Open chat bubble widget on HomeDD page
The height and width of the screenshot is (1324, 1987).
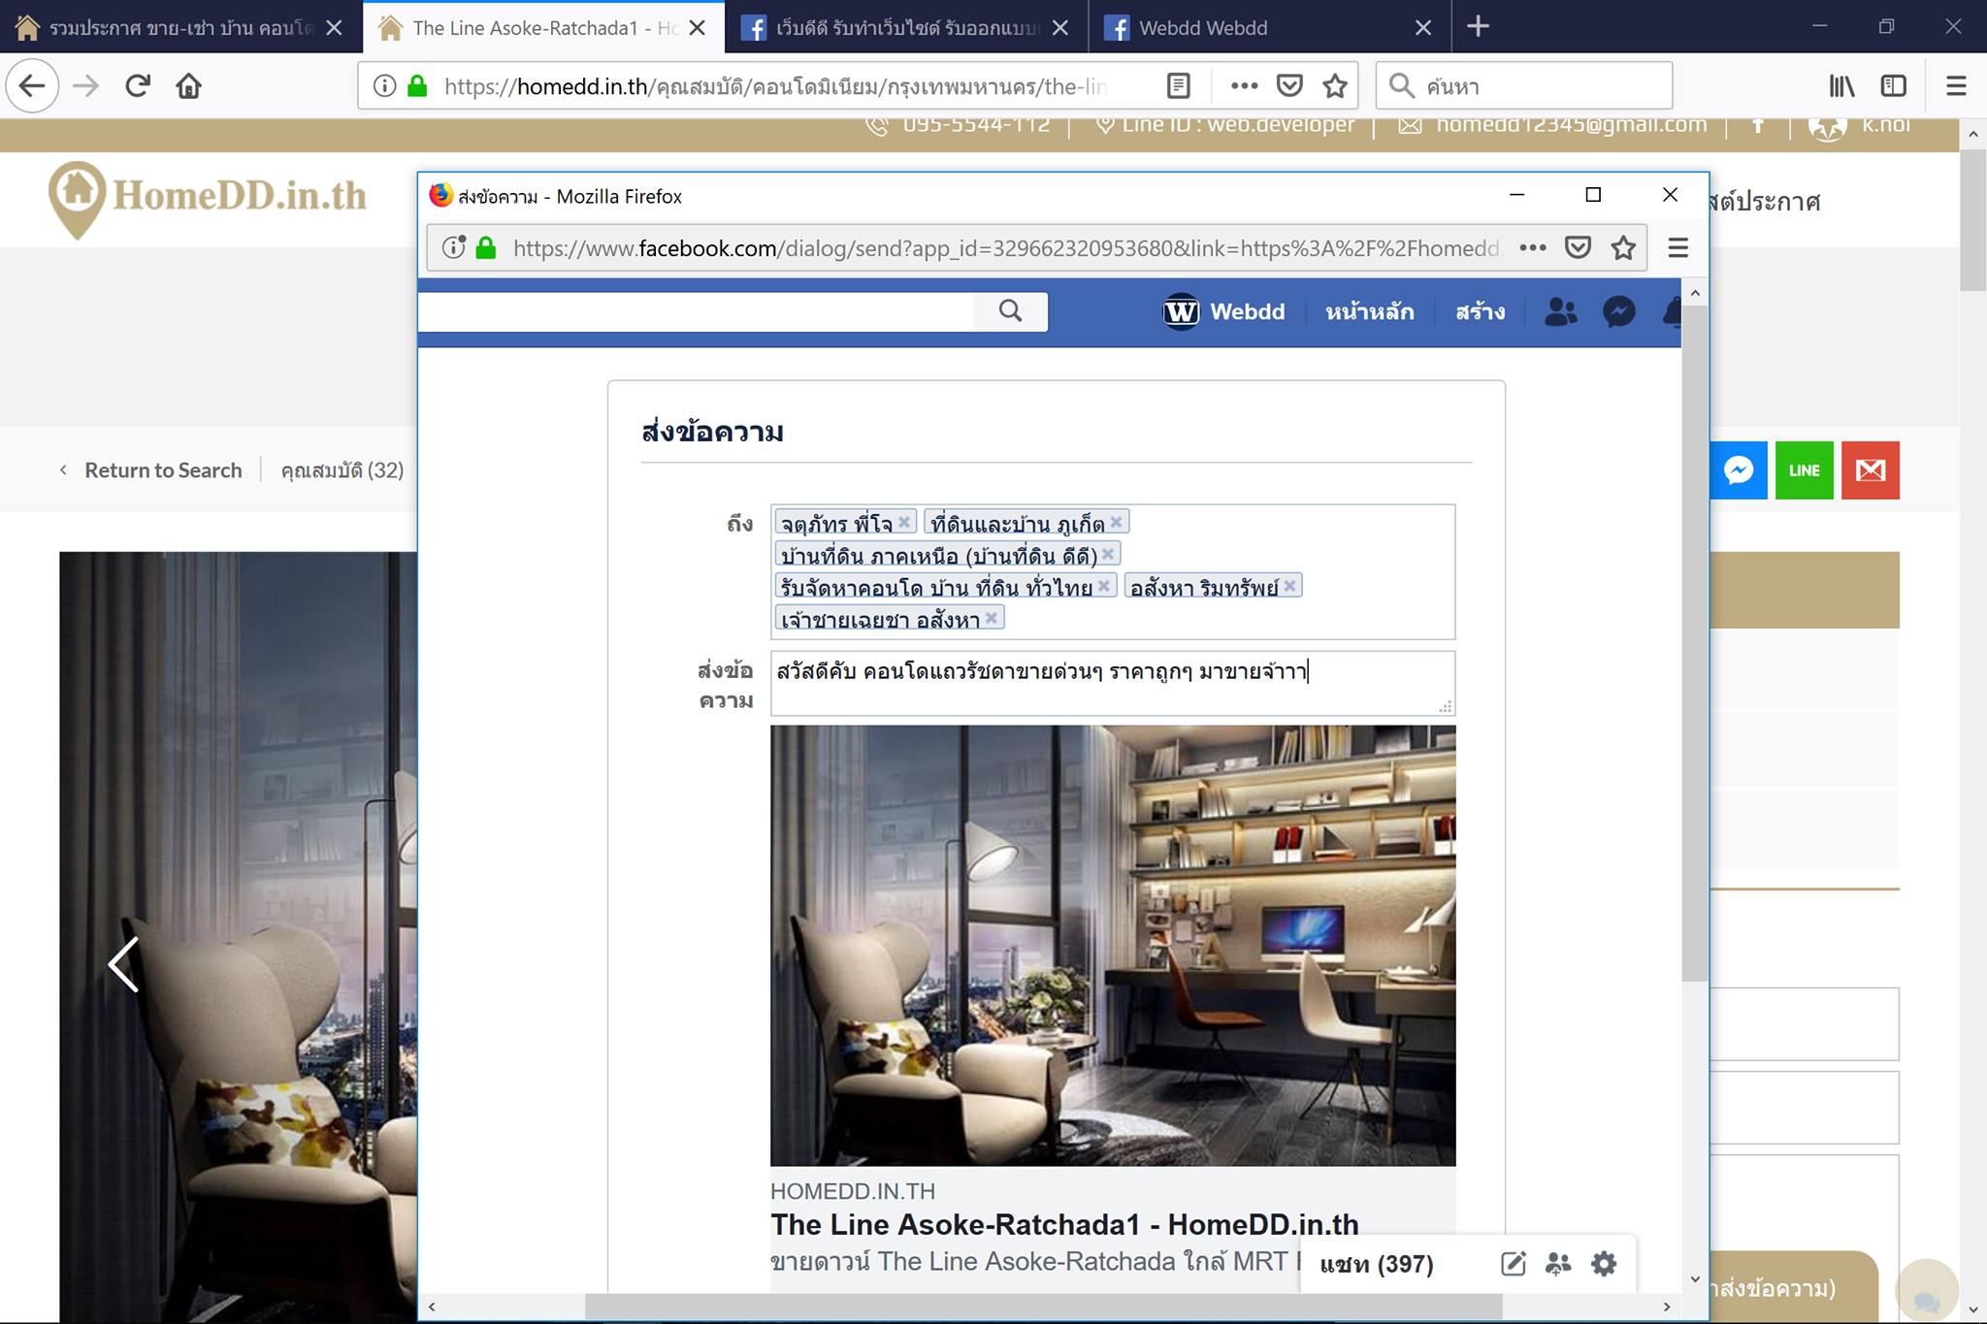point(1926,1293)
